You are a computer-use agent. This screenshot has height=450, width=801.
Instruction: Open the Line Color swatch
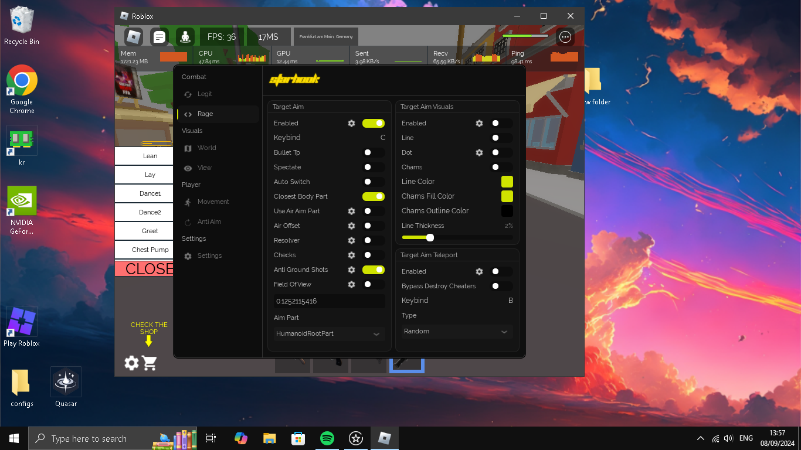point(507,182)
